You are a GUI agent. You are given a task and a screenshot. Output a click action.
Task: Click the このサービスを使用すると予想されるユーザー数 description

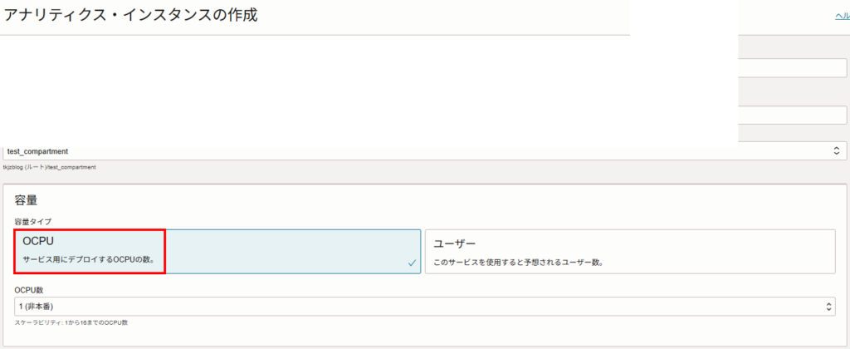coord(518,263)
